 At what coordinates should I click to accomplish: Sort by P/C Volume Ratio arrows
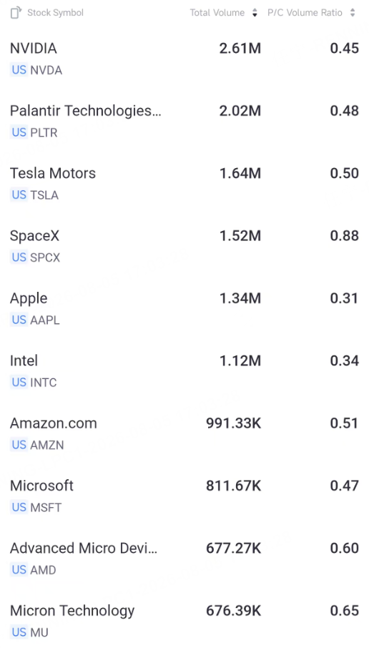click(x=353, y=13)
